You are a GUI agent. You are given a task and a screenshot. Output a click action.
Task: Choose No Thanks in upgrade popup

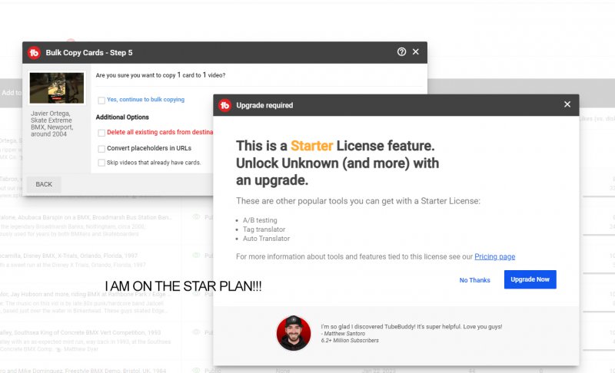474,280
